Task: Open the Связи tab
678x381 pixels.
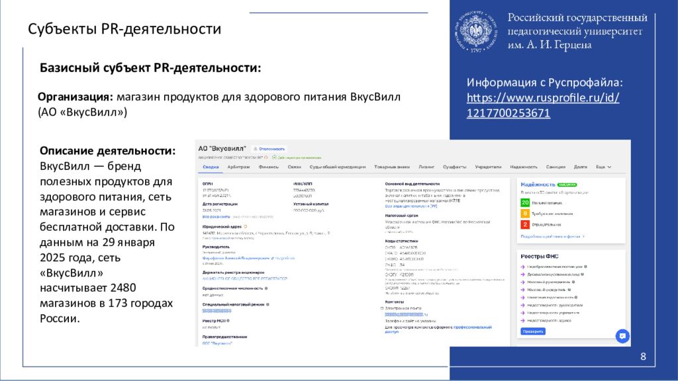Action: tap(294, 167)
